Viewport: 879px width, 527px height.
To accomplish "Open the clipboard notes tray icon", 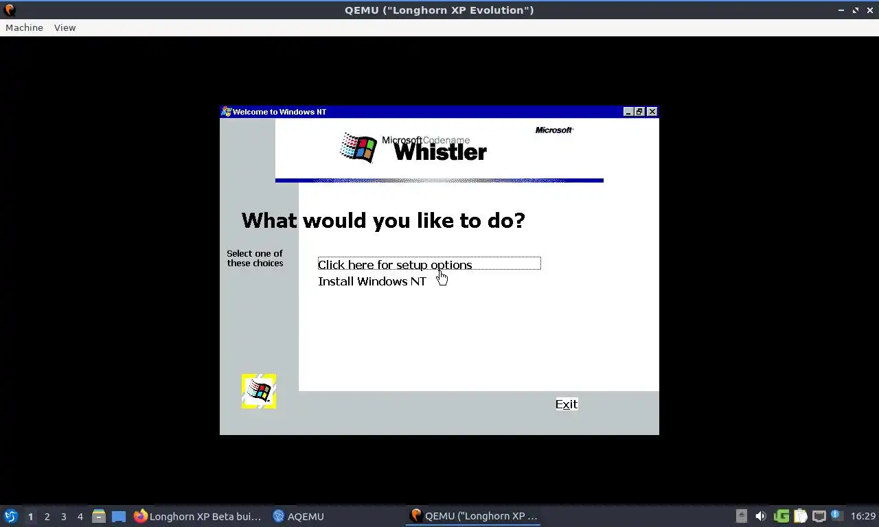I will (800, 516).
